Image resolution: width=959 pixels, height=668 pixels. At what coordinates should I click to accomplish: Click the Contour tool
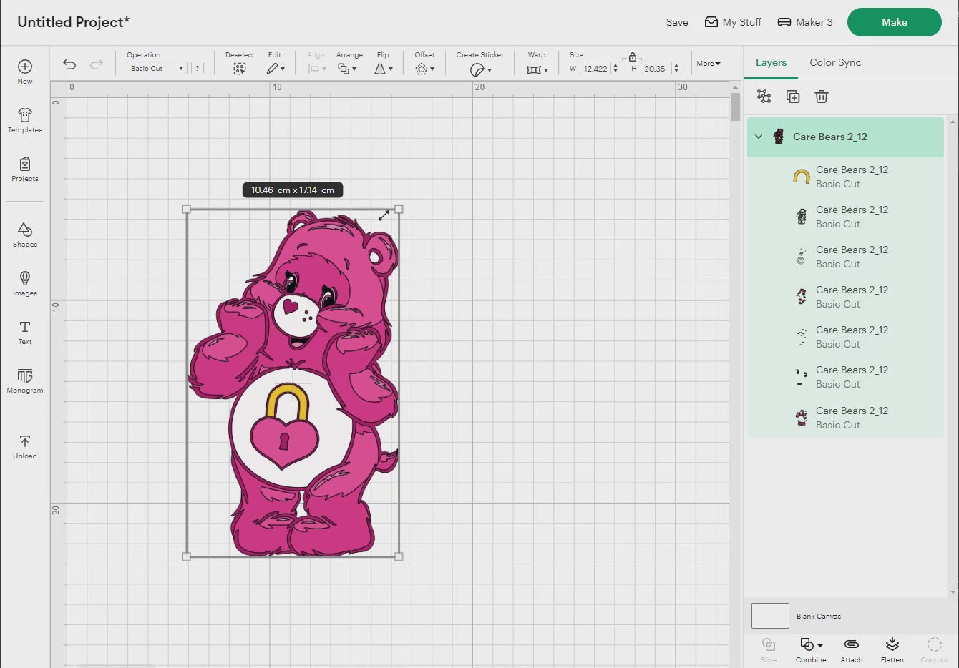coord(934,649)
